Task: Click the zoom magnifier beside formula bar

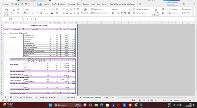Action: 27,19
